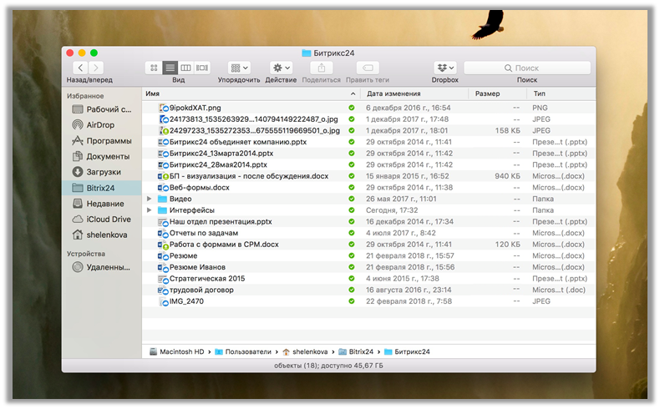The image size is (660, 409).
Task: Select the Резюме Иванов document
Action: click(197, 267)
